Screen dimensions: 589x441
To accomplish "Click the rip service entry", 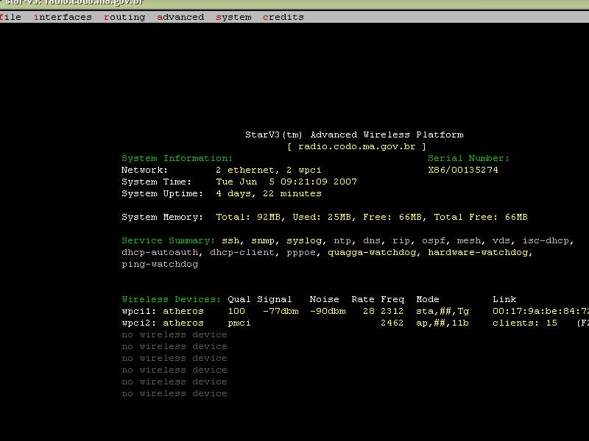I will pos(401,241).
